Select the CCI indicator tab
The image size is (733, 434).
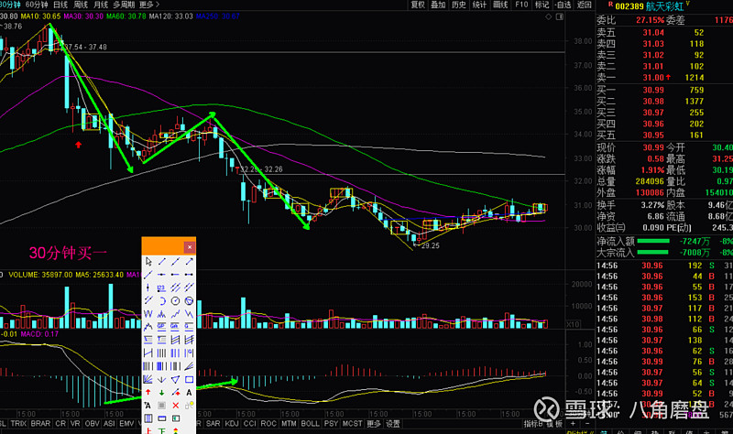[249, 424]
